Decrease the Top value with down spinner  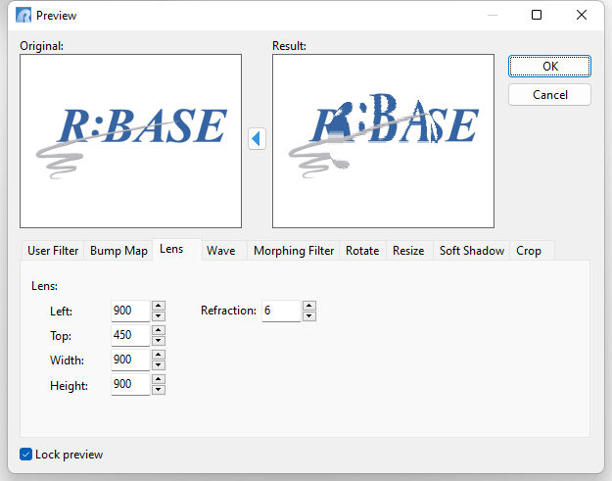point(158,341)
